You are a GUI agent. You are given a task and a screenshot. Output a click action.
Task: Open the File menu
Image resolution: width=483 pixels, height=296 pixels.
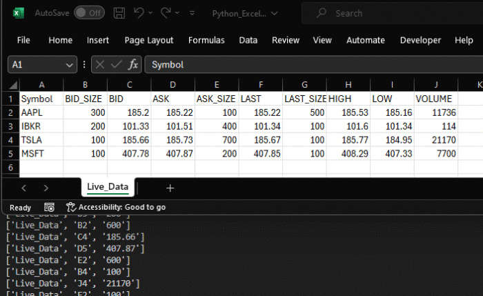point(23,40)
